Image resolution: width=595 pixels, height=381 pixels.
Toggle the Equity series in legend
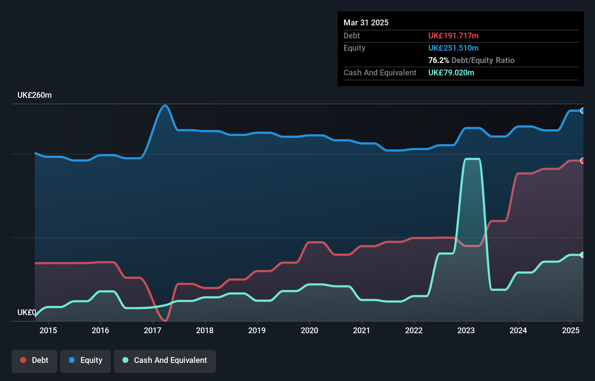[x=86, y=361]
